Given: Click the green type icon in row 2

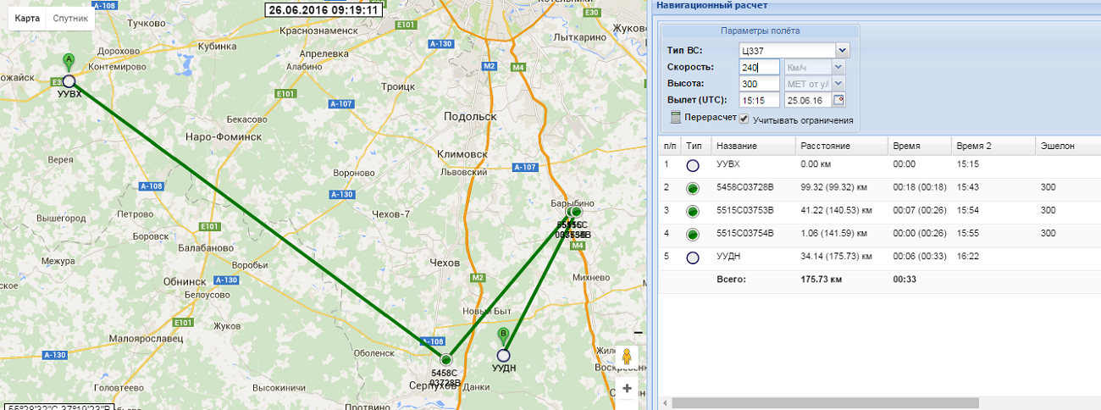Looking at the screenshot, I should [x=693, y=188].
